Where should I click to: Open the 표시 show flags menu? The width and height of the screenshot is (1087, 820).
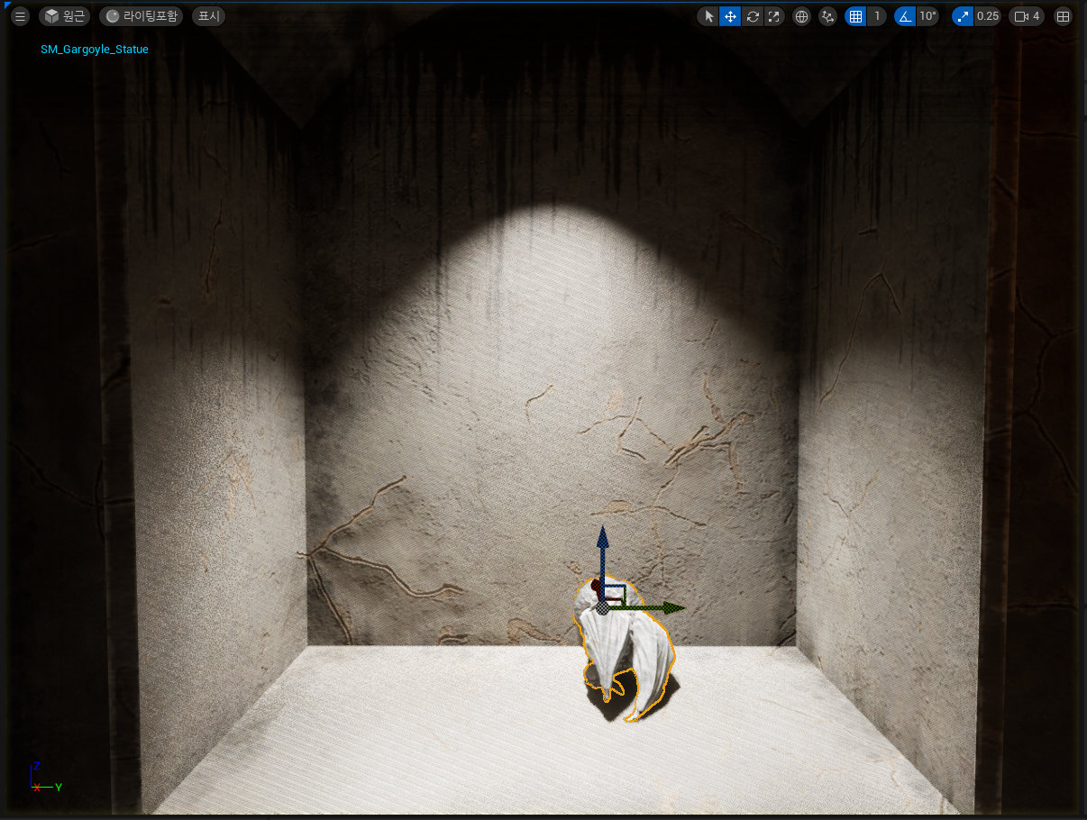pos(209,16)
